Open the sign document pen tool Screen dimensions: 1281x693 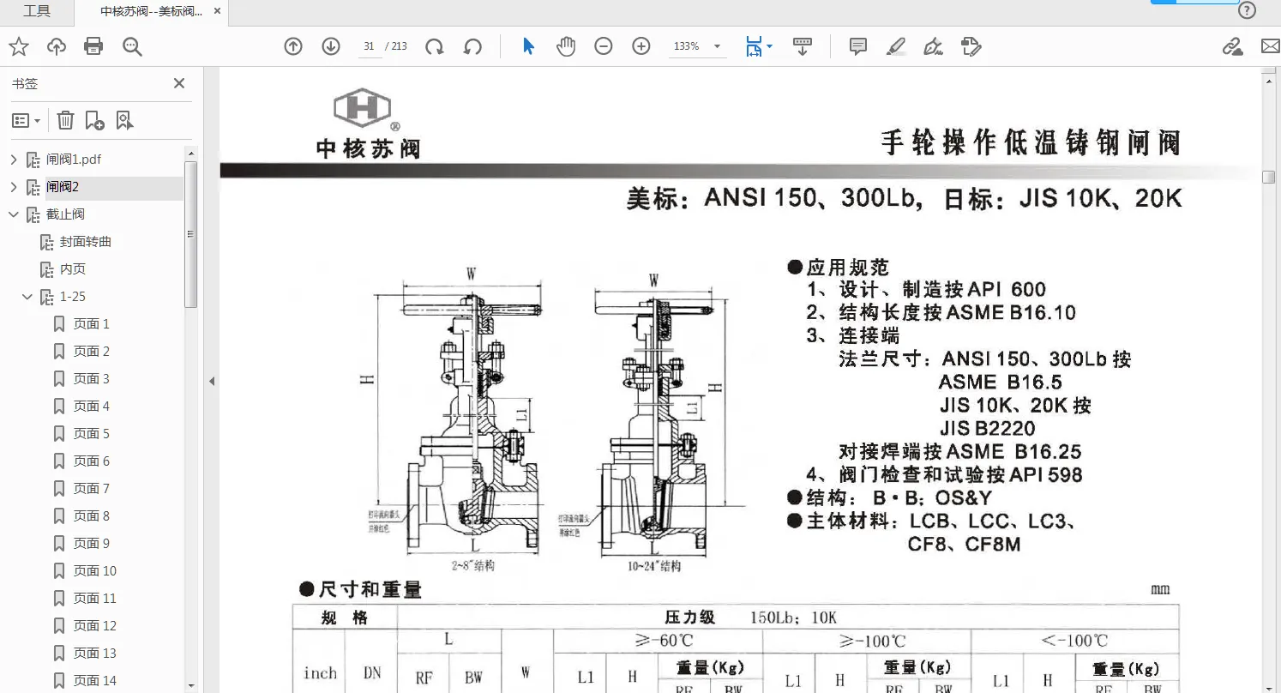(x=934, y=46)
